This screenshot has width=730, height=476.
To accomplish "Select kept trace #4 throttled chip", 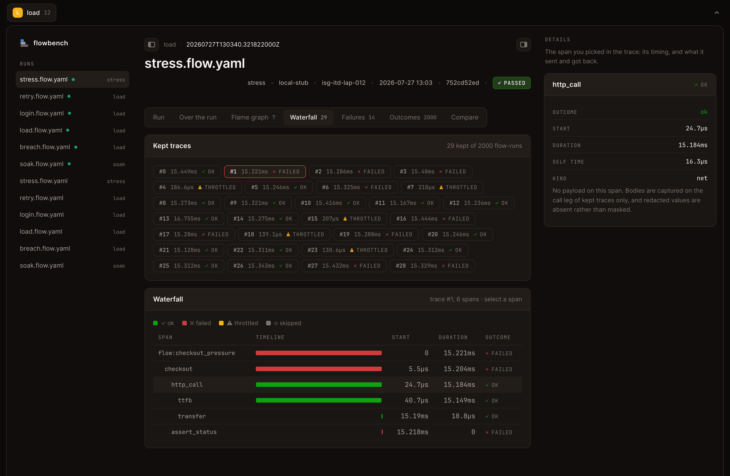I will [x=197, y=187].
